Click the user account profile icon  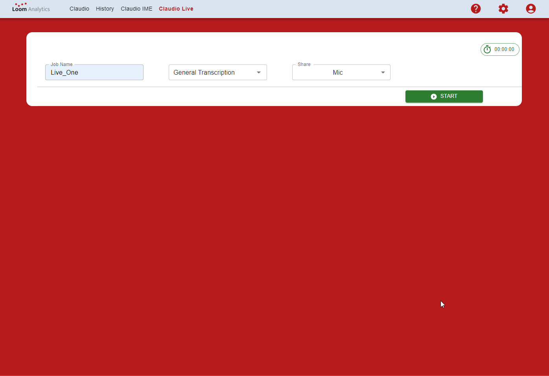(x=531, y=9)
